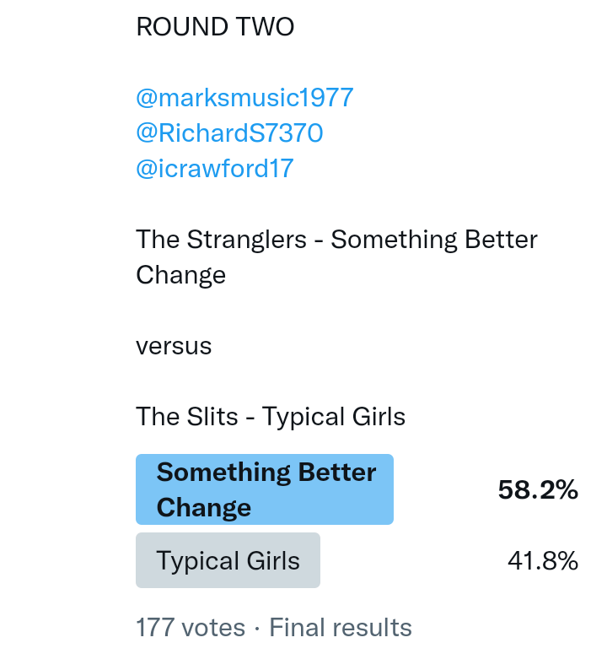Open the @RichardS7370 profile mention
Viewport: 607px width, 659px height.
(x=229, y=133)
